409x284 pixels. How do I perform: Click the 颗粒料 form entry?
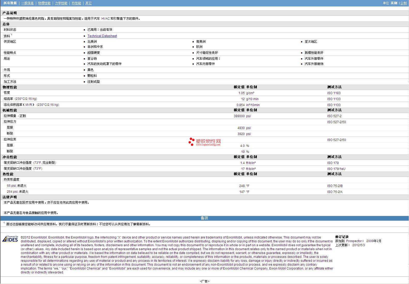click(92, 76)
